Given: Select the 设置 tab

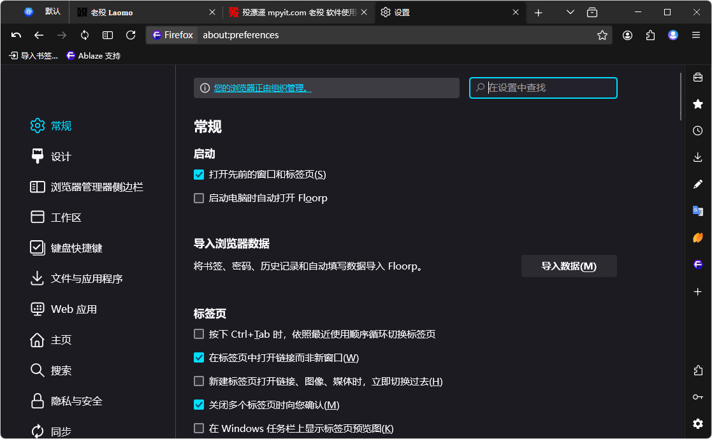Looking at the screenshot, I should (x=449, y=13).
